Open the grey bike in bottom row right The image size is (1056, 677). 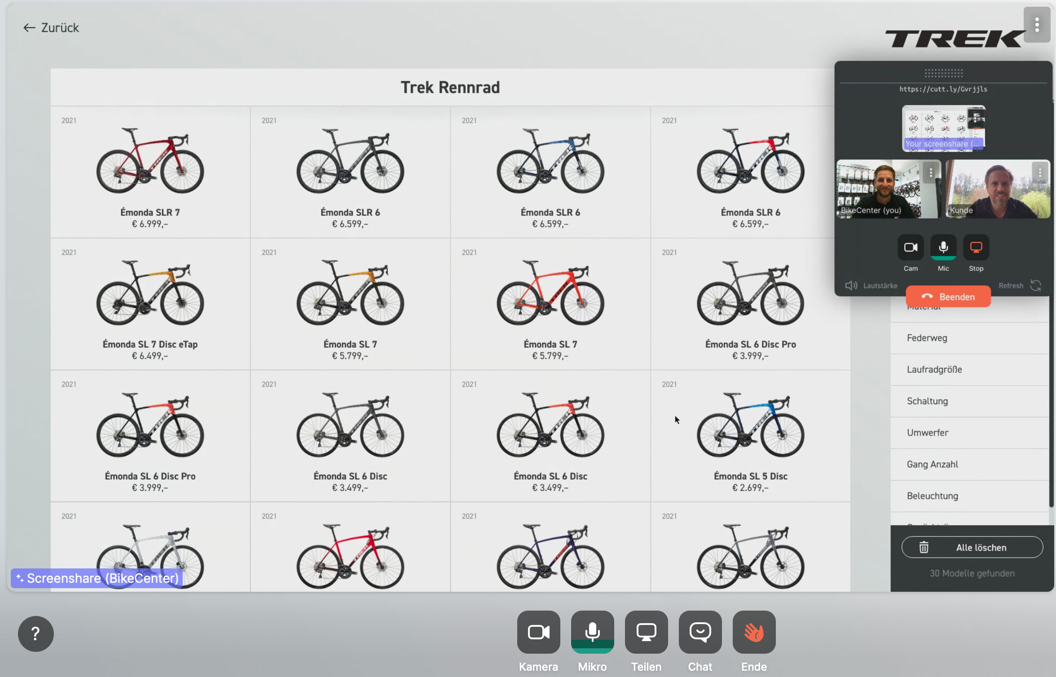click(751, 547)
